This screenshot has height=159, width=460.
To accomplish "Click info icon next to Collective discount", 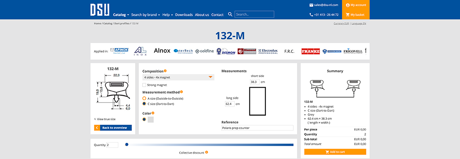I will point(207,152).
